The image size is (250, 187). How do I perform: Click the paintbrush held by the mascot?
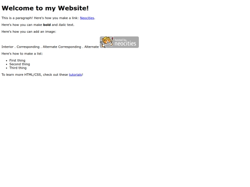tap(112, 41)
